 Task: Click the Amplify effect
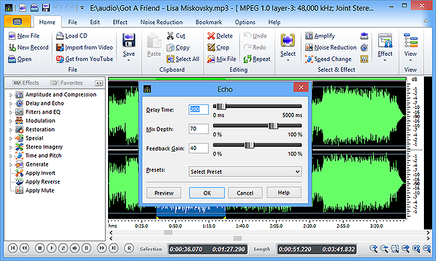coord(320,36)
